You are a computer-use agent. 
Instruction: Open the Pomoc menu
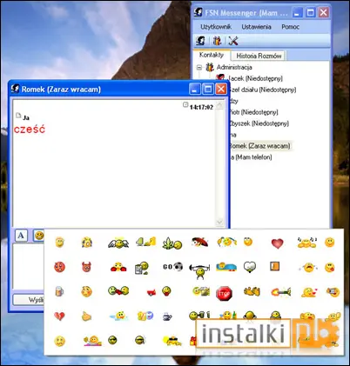[x=290, y=27]
